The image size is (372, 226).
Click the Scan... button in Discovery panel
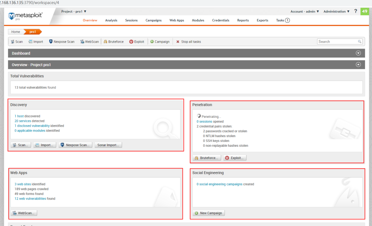(21, 145)
